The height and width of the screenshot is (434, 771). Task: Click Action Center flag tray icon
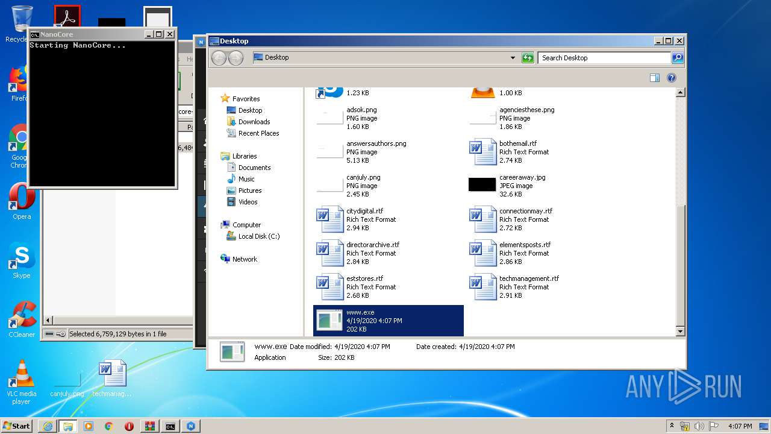[x=714, y=426]
